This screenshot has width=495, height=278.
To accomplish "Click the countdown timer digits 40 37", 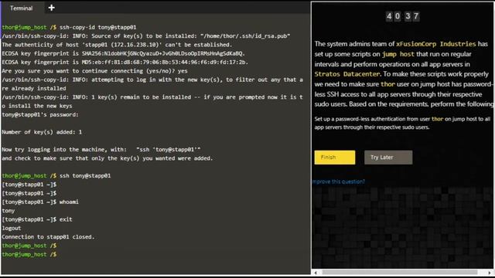I will pyautogui.click(x=402, y=16).
